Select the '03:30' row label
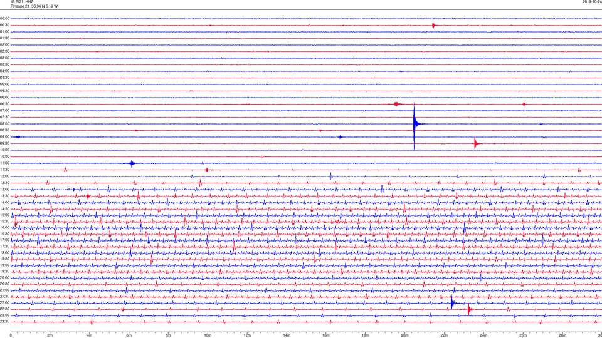Viewport: 602px width, 338px height. tap(4, 64)
